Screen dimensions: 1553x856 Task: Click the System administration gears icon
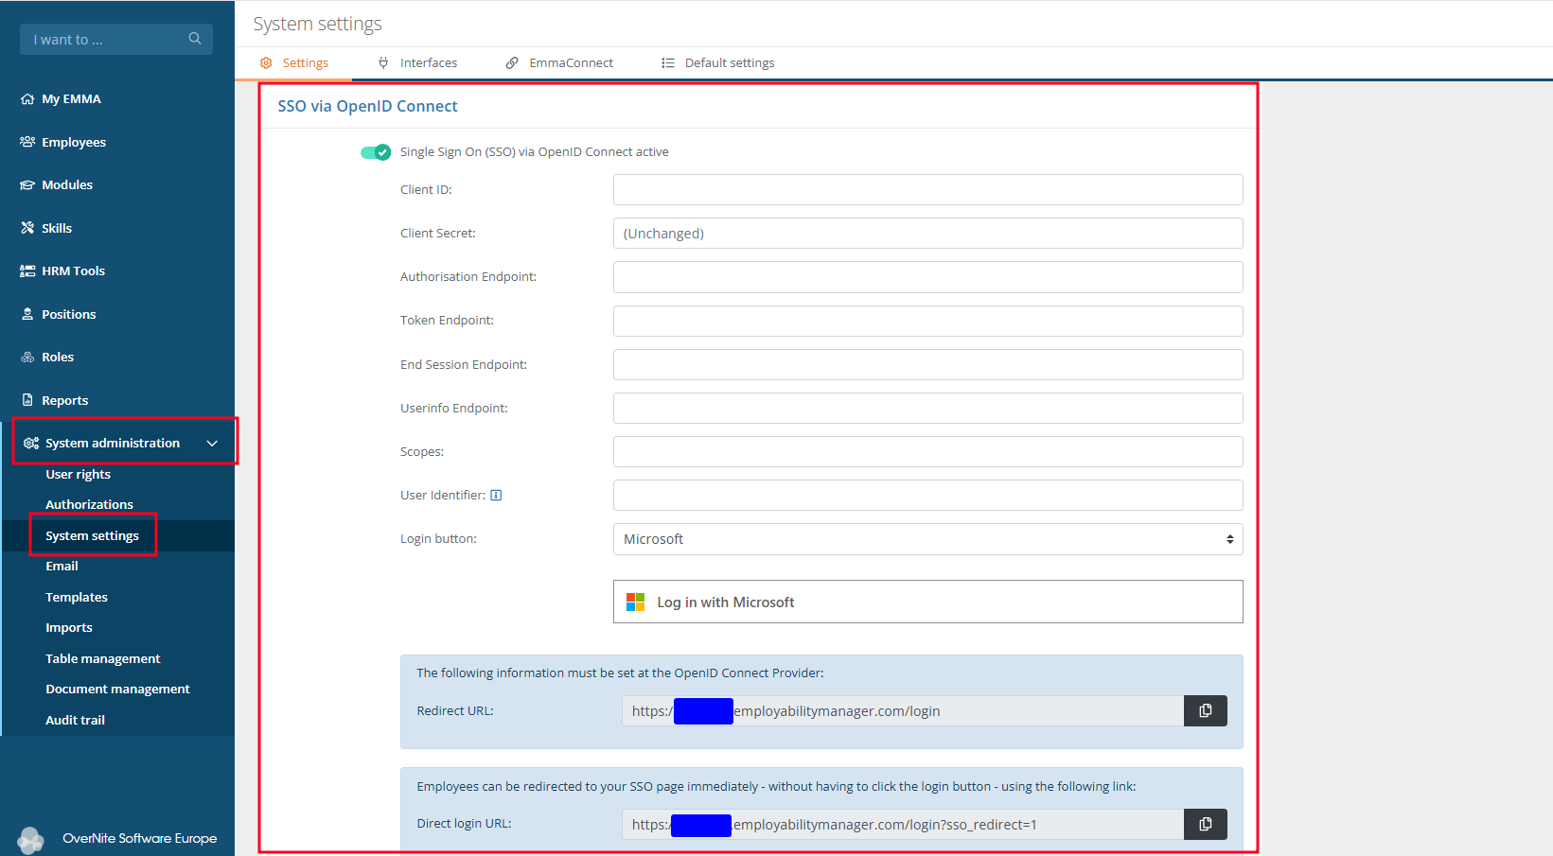tap(31, 444)
